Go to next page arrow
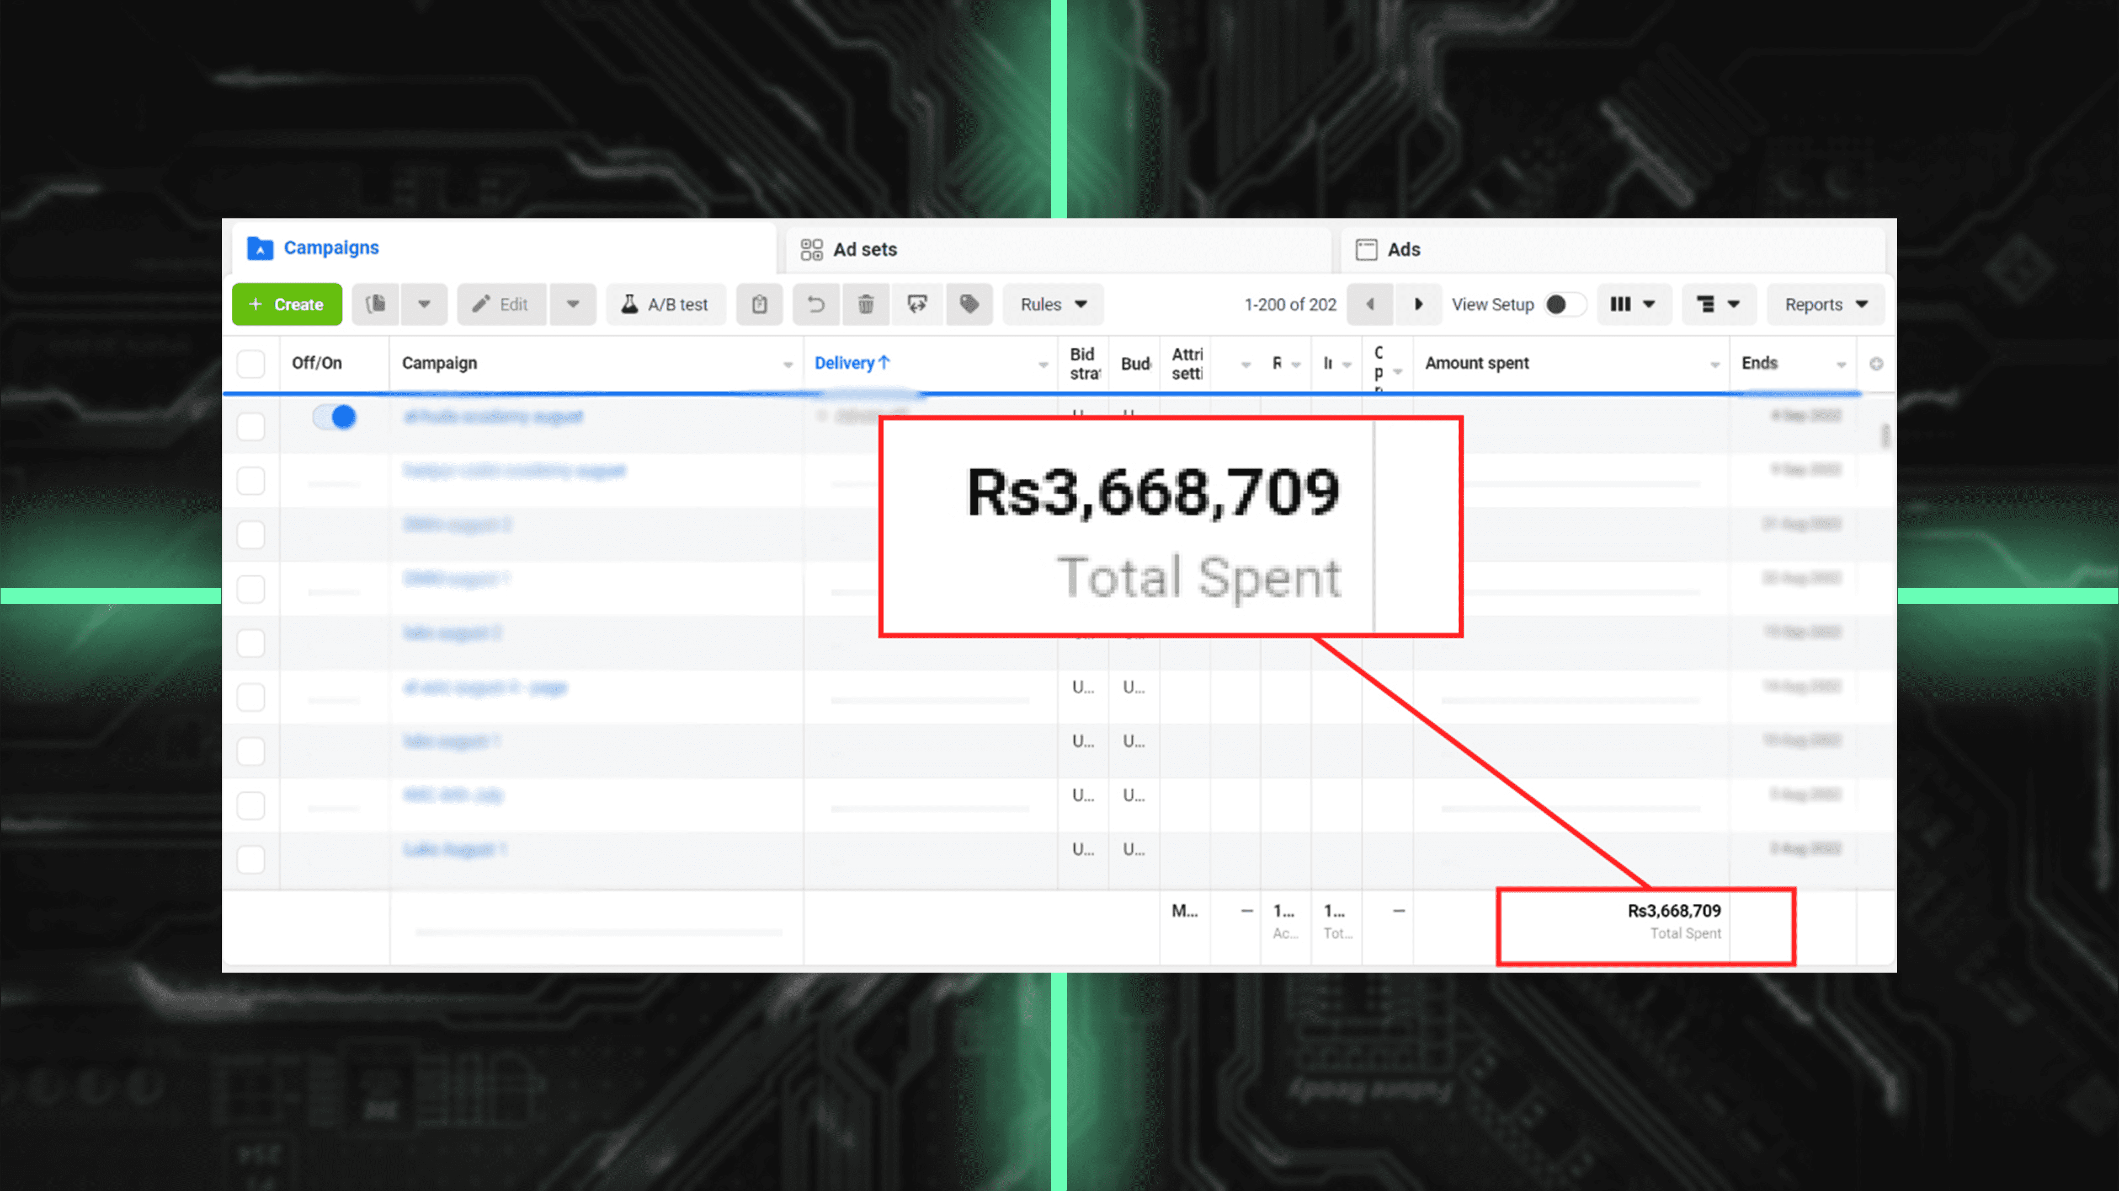2119x1191 pixels. [1418, 304]
